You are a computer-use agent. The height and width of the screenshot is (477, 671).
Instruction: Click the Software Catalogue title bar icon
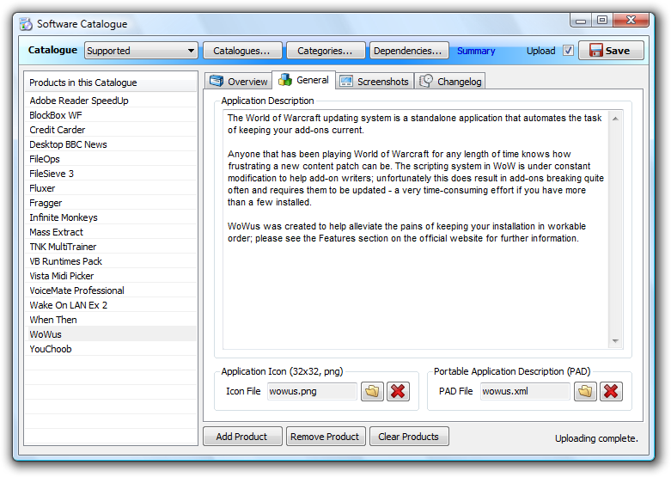point(26,23)
